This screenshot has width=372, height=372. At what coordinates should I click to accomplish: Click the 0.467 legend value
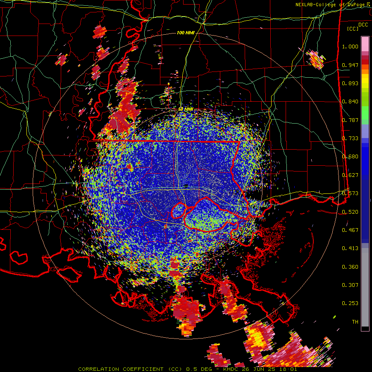click(x=350, y=230)
